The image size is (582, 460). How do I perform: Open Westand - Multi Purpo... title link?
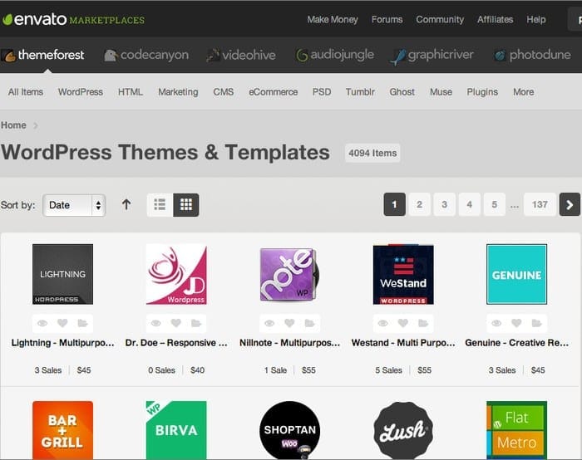(403, 343)
